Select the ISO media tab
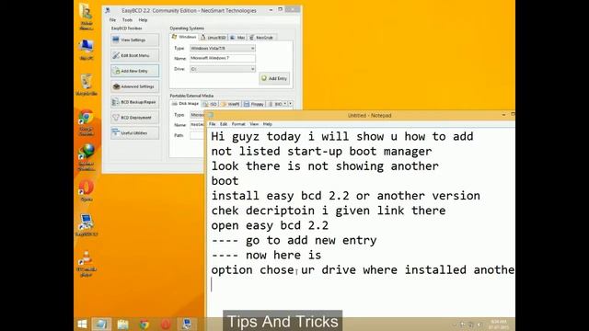589x331 pixels. [x=210, y=104]
